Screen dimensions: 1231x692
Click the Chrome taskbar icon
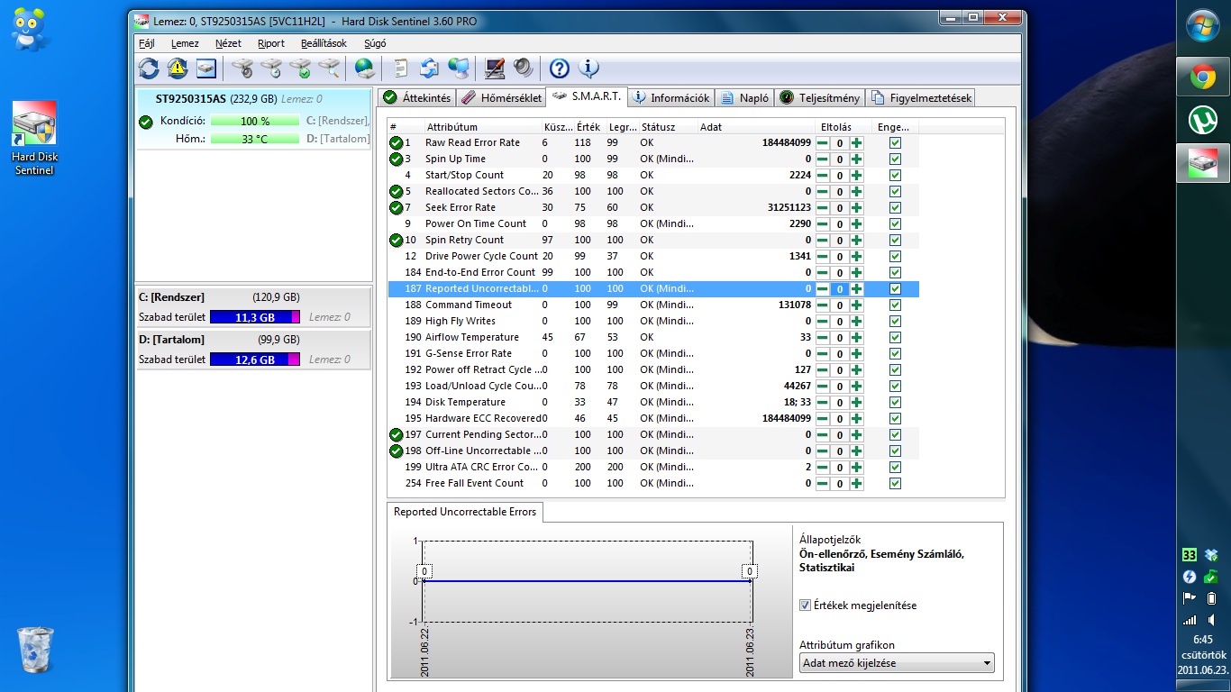[1203, 77]
